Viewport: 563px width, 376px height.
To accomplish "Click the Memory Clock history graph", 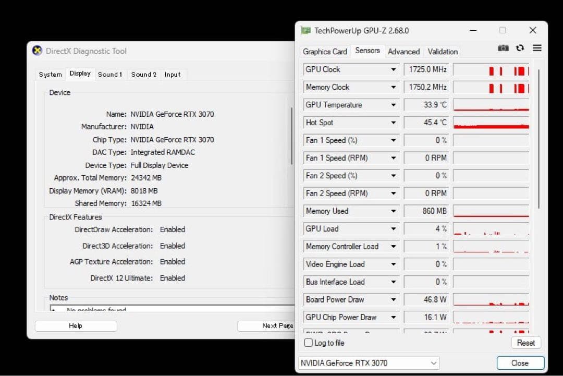I will (491, 87).
